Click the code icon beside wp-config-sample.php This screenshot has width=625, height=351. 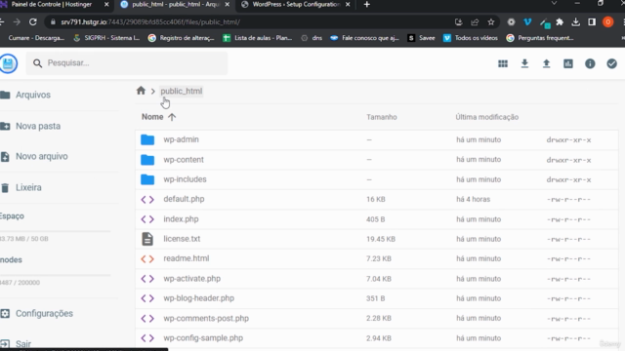[147, 338]
